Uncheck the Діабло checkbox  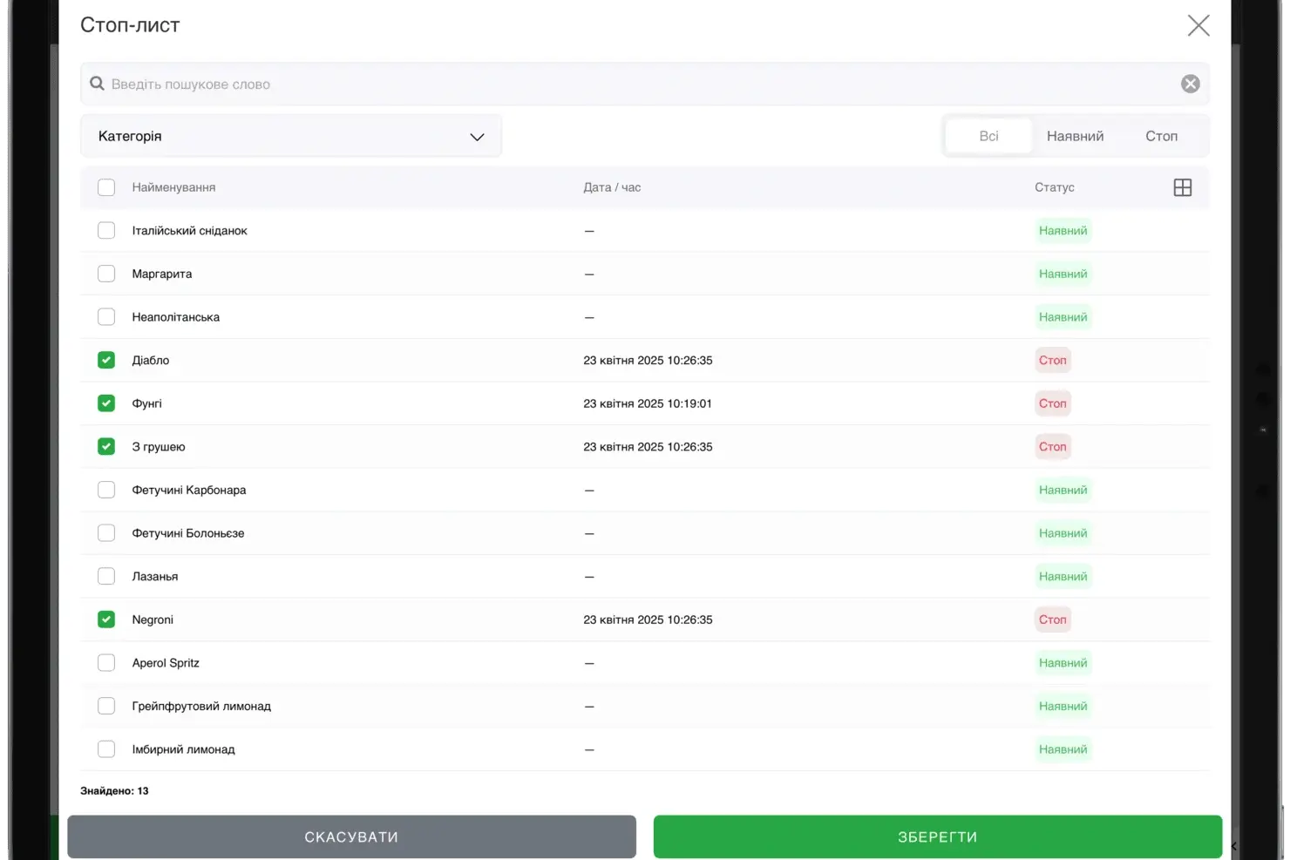[x=106, y=360]
